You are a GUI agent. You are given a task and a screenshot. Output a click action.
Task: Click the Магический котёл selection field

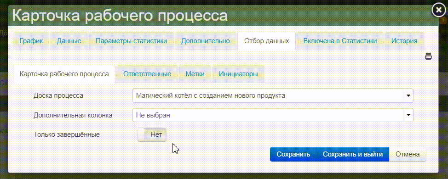(273, 96)
